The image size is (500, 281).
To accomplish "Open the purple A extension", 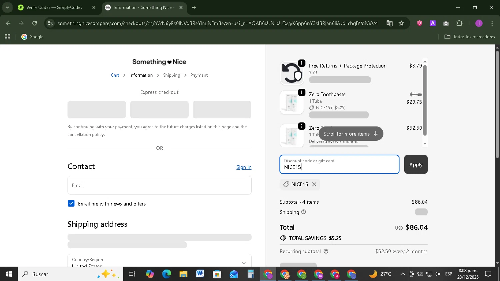I will click(x=433, y=23).
